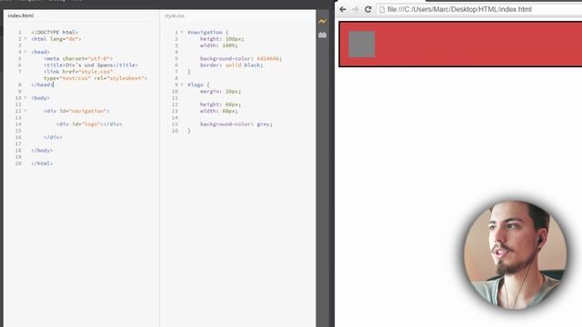Click the link href="style.css" line
The height and width of the screenshot is (327, 582).
coord(78,72)
